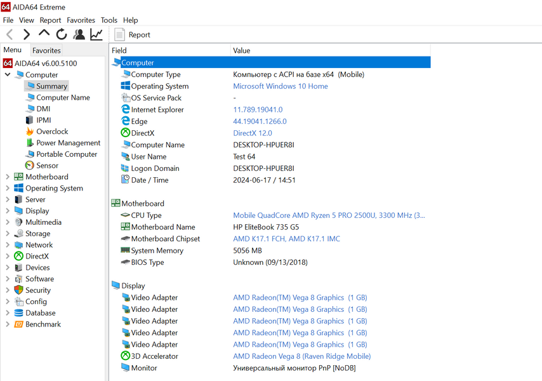542x381 pixels.
Task: Select the System Memory row icon
Action: 125,250
